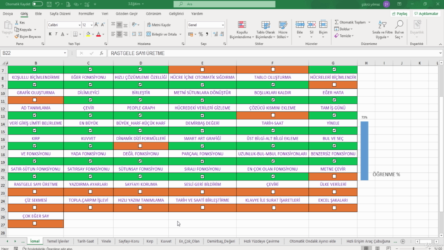The height and width of the screenshot is (250, 444).
Task: Switch to the Formüller ribbon tab
Action: click(x=86, y=14)
